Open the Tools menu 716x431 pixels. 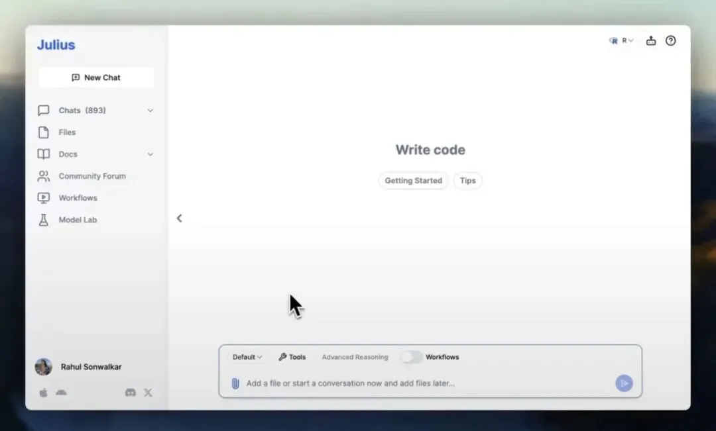[x=292, y=357]
